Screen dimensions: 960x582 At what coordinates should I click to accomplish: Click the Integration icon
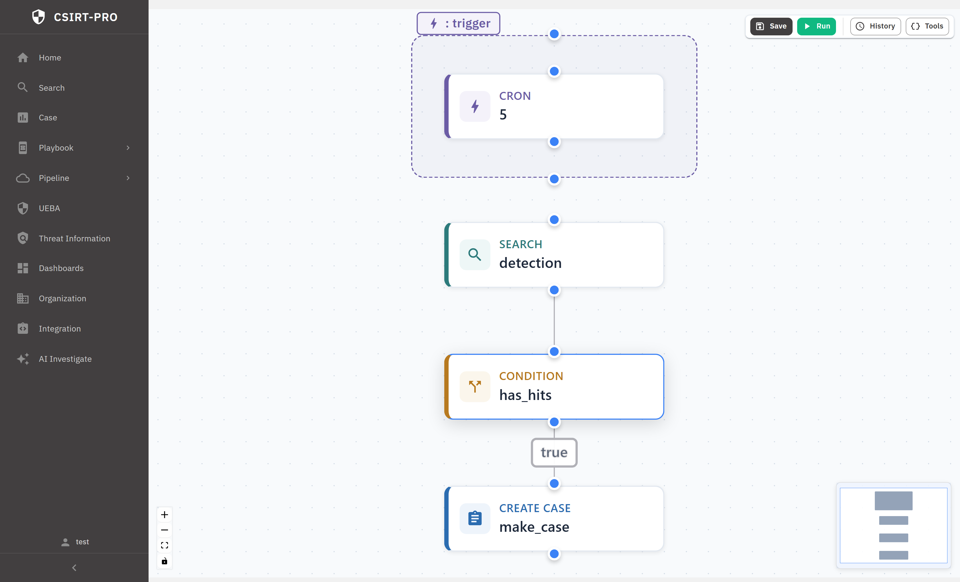point(23,329)
